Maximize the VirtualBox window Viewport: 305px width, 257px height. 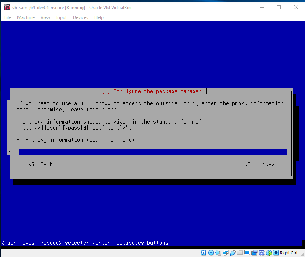(x=279, y=7)
